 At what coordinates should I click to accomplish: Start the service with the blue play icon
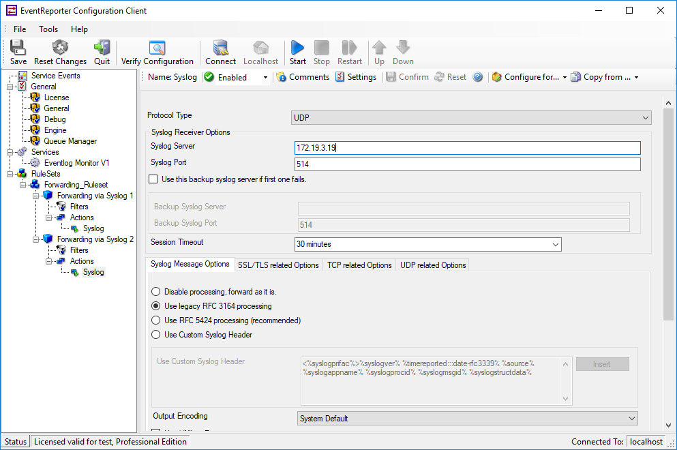[297, 48]
